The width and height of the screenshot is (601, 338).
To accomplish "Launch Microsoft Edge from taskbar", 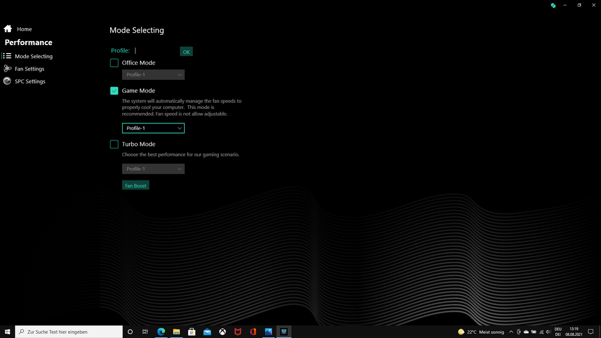I will point(161,331).
